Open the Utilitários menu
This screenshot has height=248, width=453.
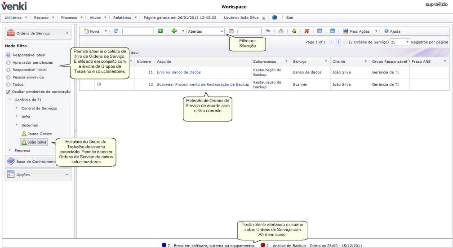click(x=16, y=17)
